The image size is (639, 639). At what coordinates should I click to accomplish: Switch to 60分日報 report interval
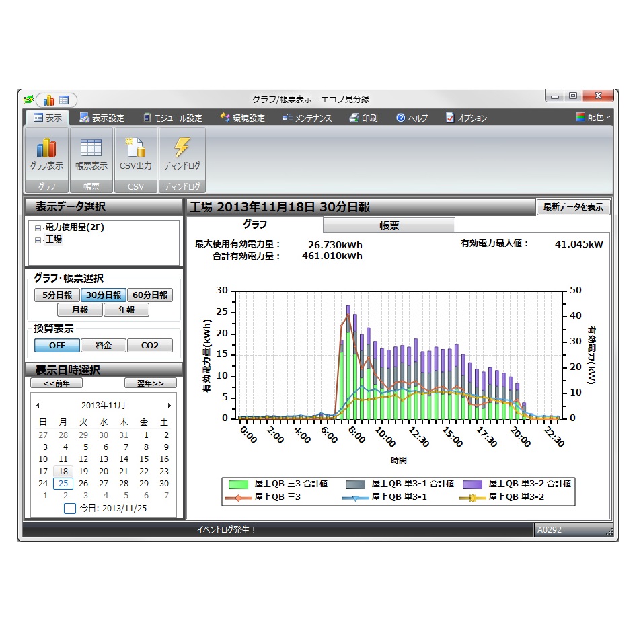pyautogui.click(x=149, y=295)
